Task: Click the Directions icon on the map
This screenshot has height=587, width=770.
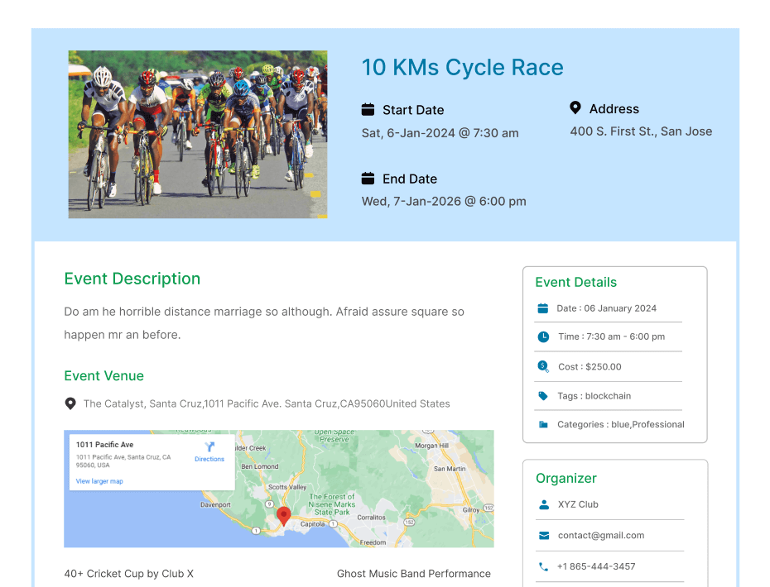Action: click(209, 447)
